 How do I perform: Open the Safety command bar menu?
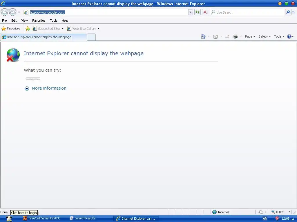pos(265,36)
